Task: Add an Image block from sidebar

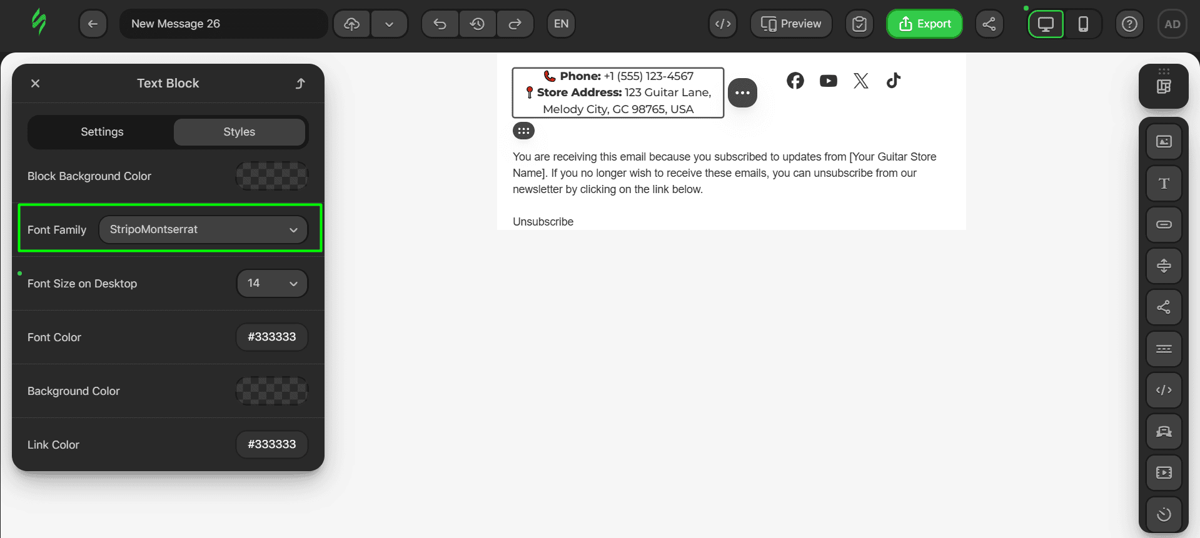Action: point(1163,142)
